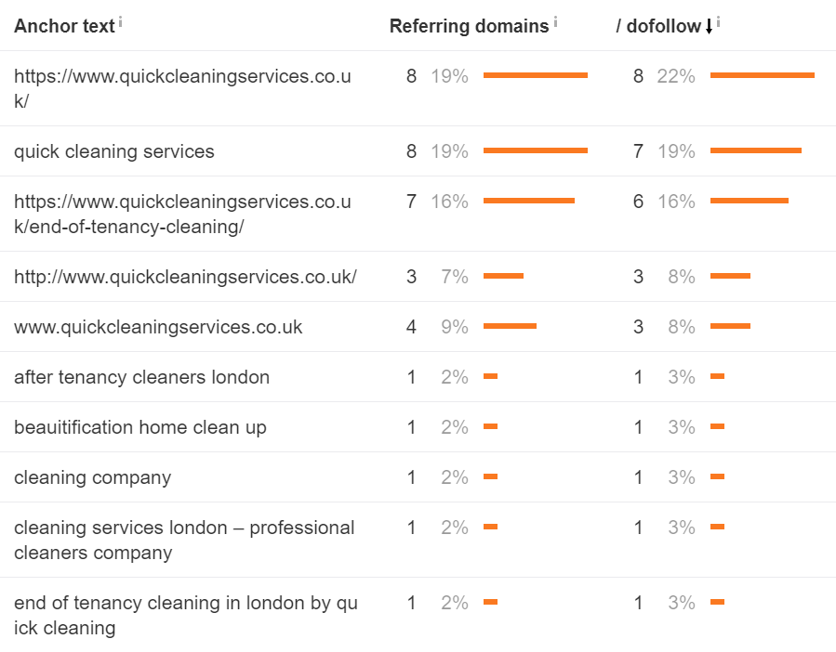Click the end-of-tenancy-cleaning URL anchor
Image resolution: width=836 pixels, height=652 pixels.
pyautogui.click(x=182, y=214)
